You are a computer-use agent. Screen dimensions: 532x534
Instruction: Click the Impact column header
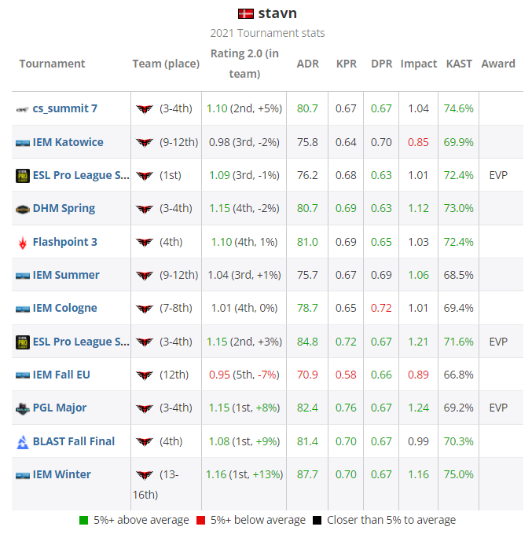coord(419,64)
